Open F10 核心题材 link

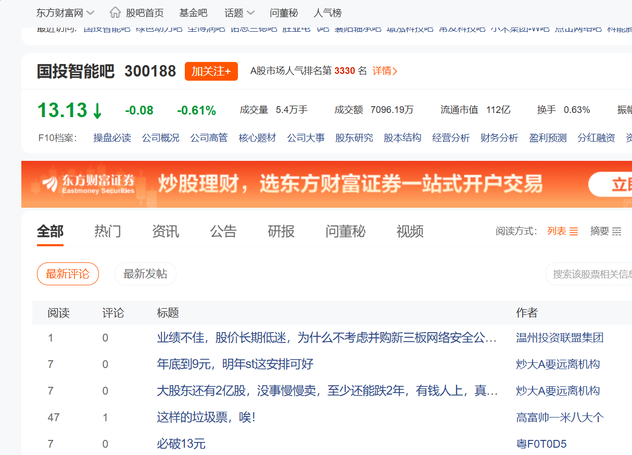[x=257, y=138]
